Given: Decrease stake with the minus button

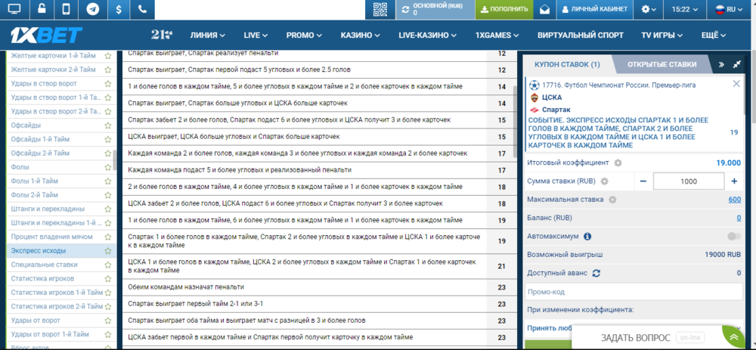Looking at the screenshot, I should point(643,181).
